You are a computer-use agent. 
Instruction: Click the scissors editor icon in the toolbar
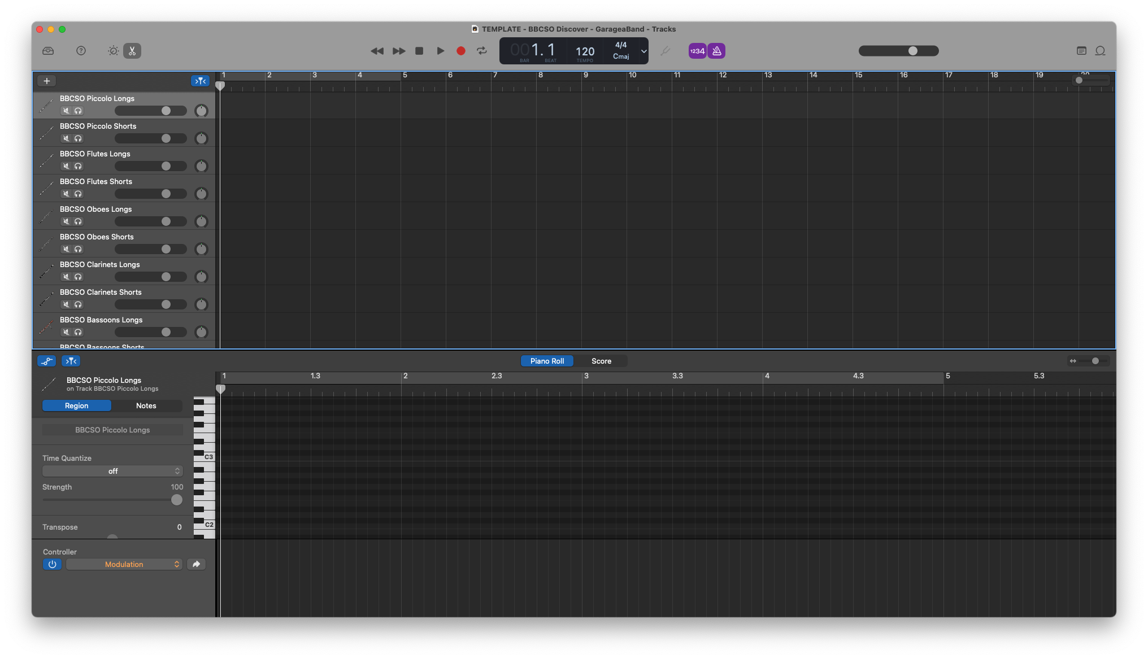pos(132,51)
